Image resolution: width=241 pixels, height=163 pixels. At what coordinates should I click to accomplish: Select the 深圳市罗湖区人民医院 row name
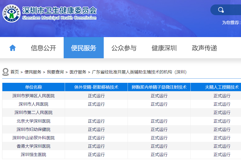34,96
